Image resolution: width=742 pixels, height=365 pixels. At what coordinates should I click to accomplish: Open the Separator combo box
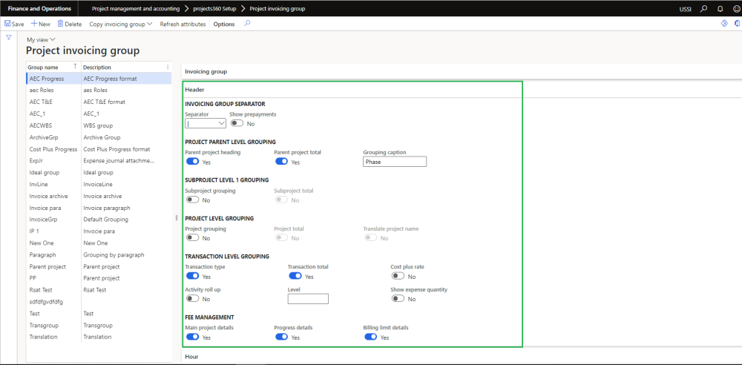coord(206,123)
